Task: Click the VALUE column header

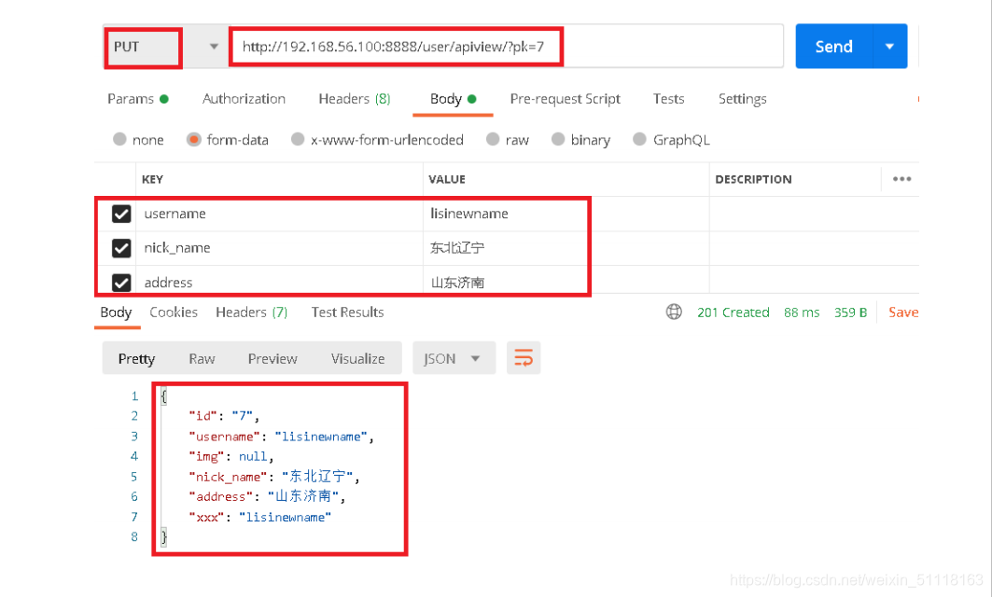Action: click(447, 180)
